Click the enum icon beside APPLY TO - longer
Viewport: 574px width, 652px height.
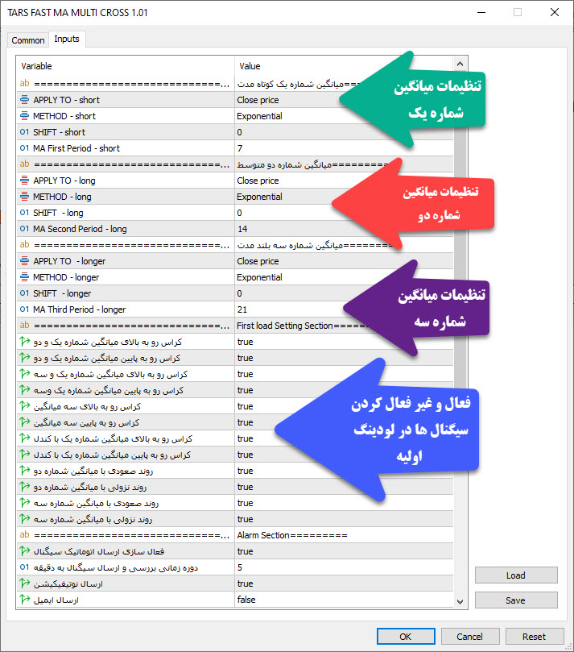tap(24, 261)
